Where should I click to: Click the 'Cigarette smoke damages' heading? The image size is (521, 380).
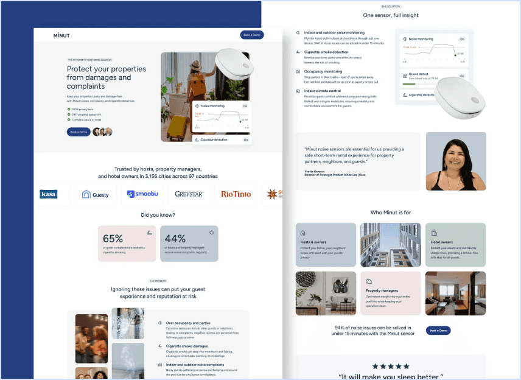click(x=187, y=346)
